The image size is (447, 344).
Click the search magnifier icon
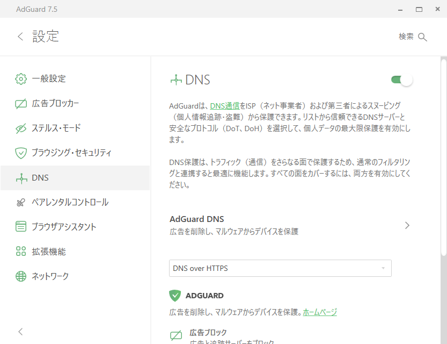(x=422, y=37)
